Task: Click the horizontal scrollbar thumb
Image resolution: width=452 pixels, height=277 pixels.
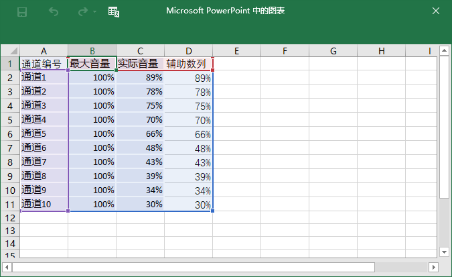Action: point(194,267)
